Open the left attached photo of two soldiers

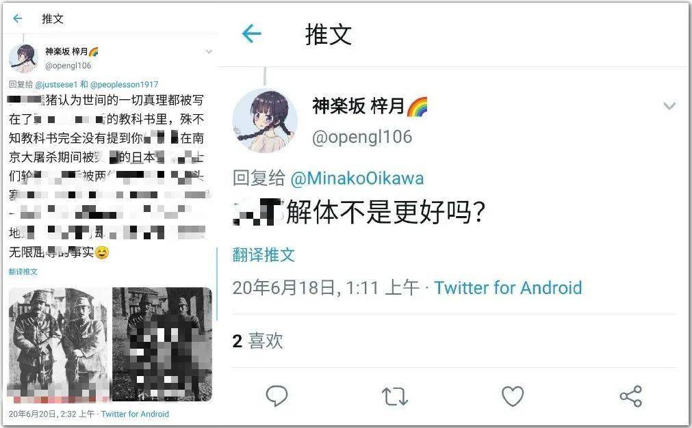click(x=59, y=345)
